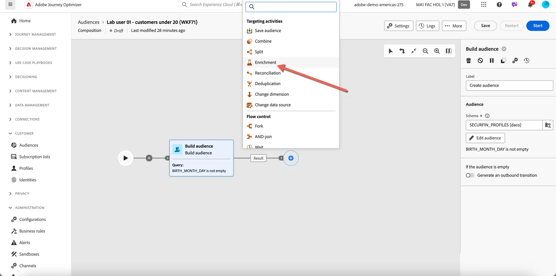556x276 pixels.
Task: Click the blue plus node after Result
Action: [x=291, y=158]
